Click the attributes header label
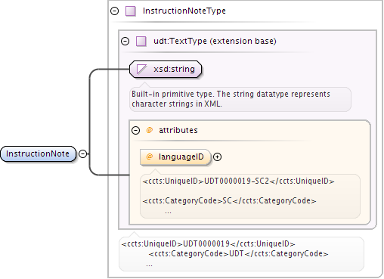Viewport: 384px width, 279px height. tap(178, 130)
